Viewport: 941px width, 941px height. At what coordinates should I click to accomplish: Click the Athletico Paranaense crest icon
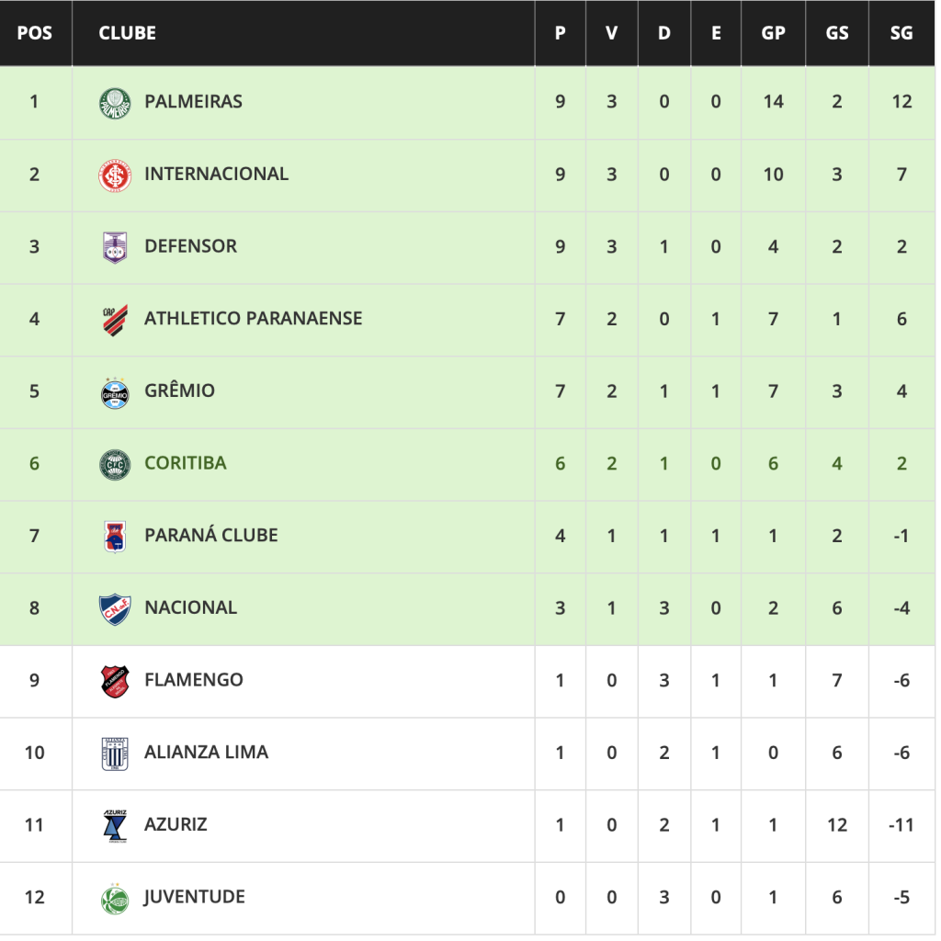pos(115,319)
